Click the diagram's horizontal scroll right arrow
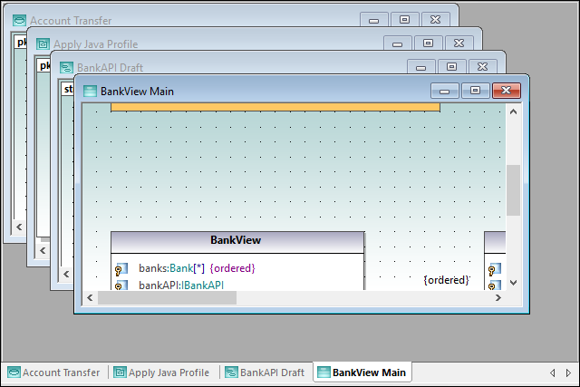The height and width of the screenshot is (387, 580). coord(497,297)
